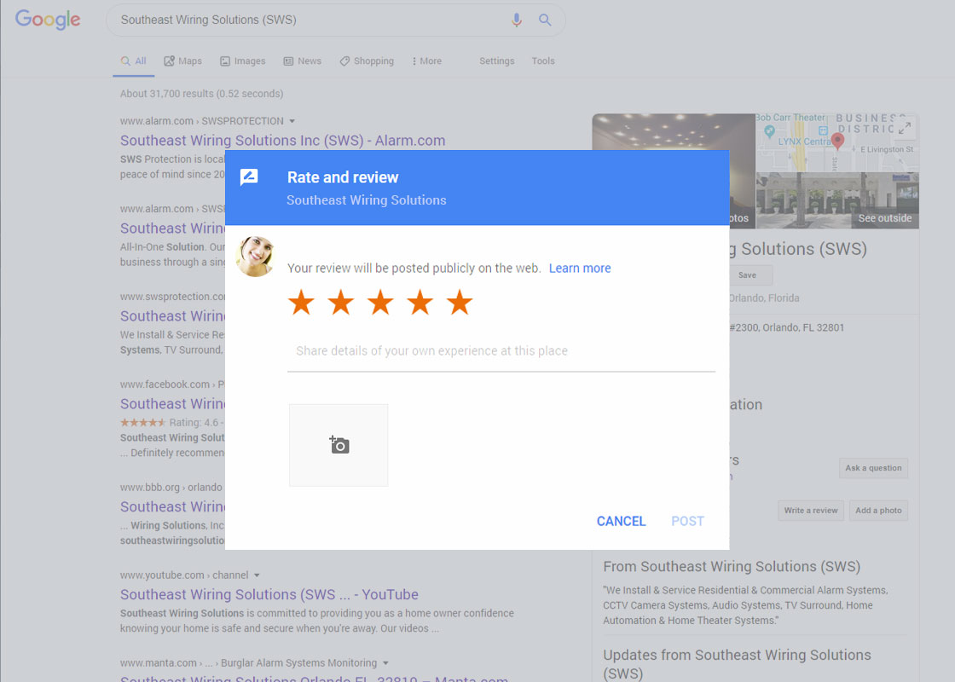Click POST in the review dialog
Viewport: 955px width, 682px height.
click(687, 521)
